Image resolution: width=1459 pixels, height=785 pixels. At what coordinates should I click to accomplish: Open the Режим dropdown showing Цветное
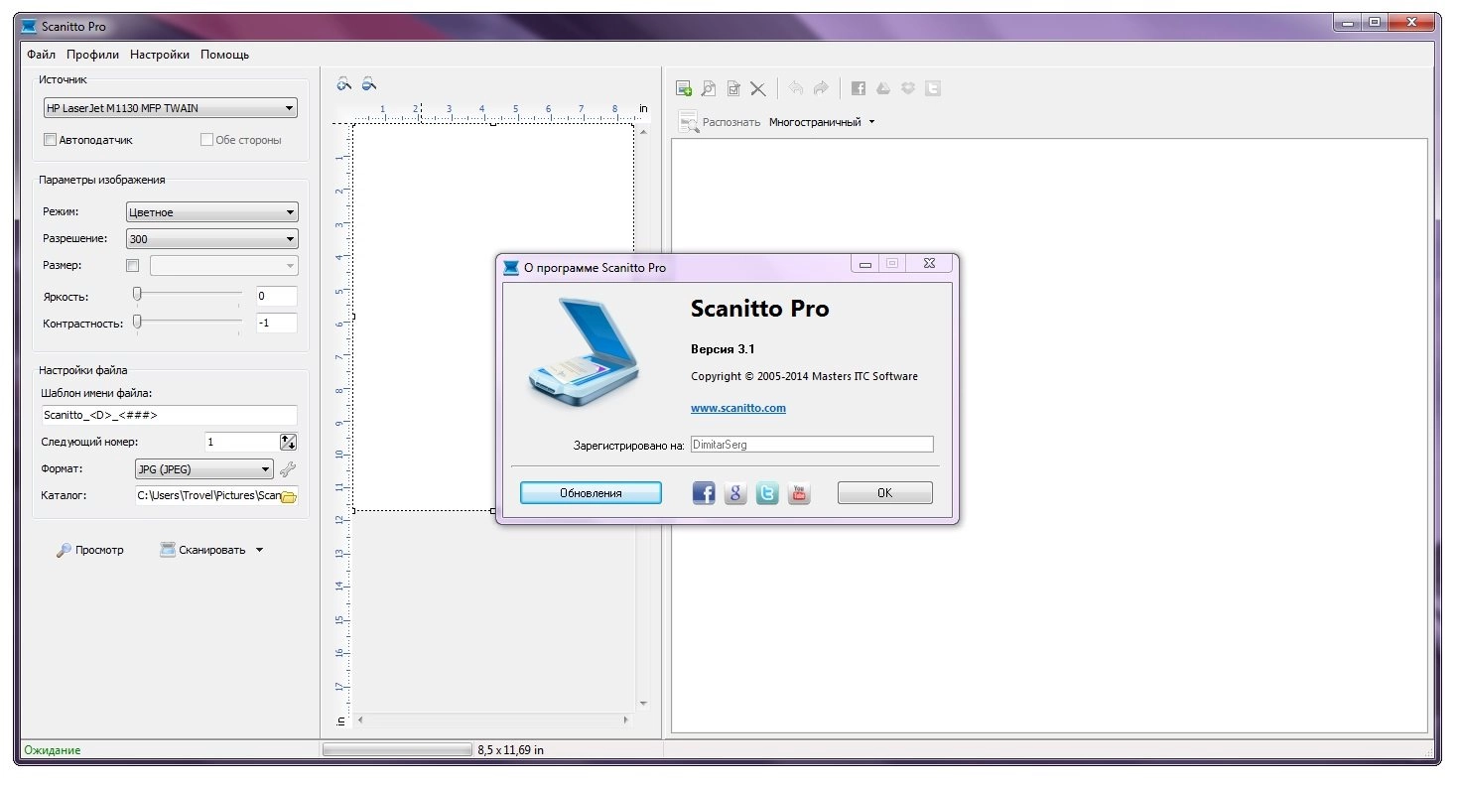click(x=212, y=212)
